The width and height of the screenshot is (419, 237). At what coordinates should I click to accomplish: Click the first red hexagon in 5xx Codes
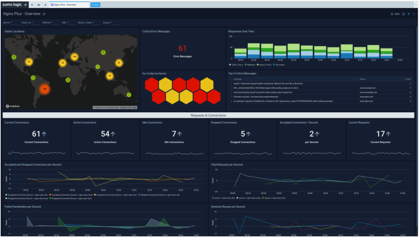[152, 85]
